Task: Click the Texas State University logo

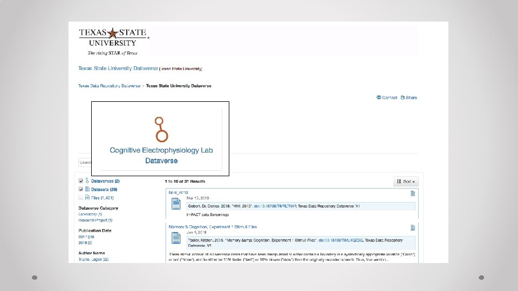Action: point(114,41)
